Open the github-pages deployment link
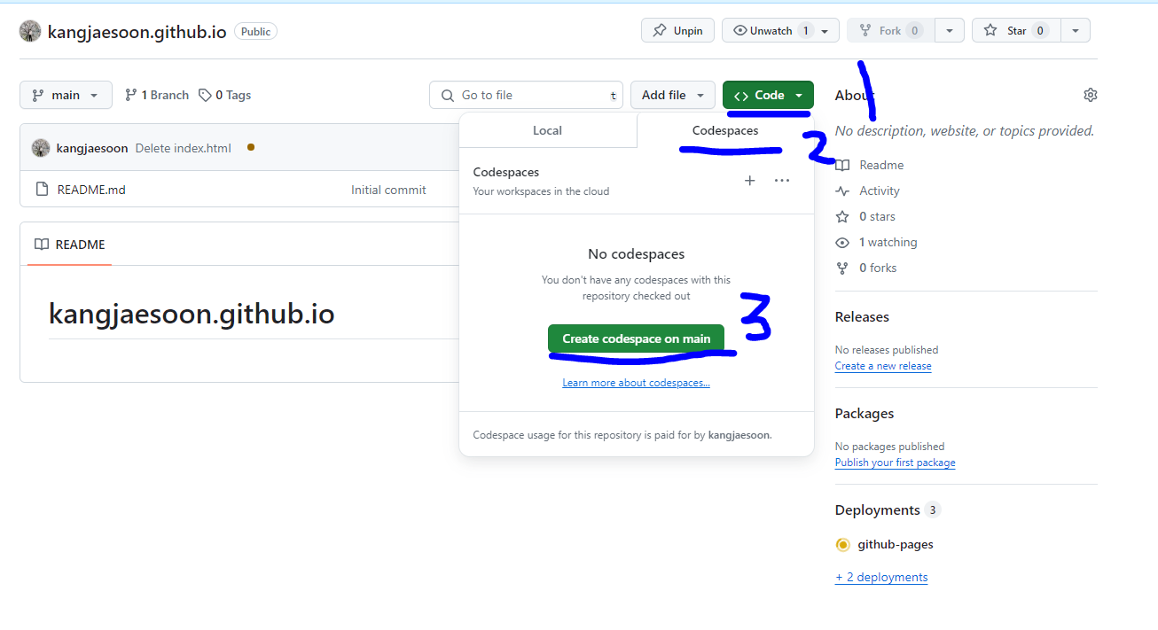The width and height of the screenshot is (1158, 630). click(x=896, y=544)
